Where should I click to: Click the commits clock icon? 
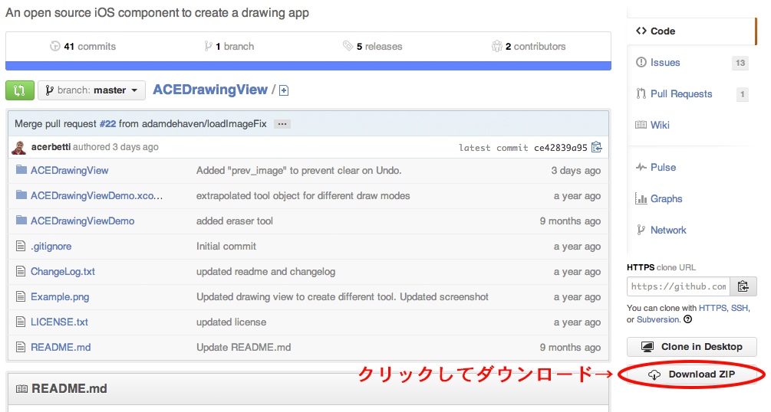[x=54, y=46]
